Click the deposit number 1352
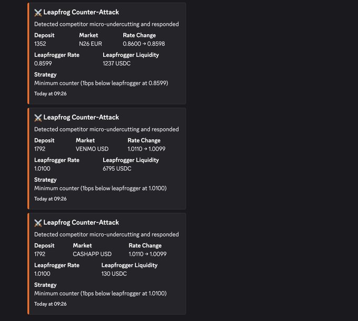The width and height of the screenshot is (358, 321). 41,44
